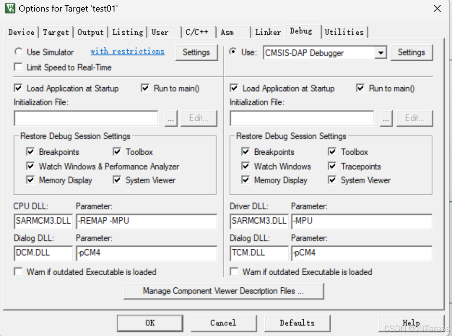This screenshot has width=452, height=336.
Task: Toggle simulator Warn if outdated Executable
Action: 18,271
